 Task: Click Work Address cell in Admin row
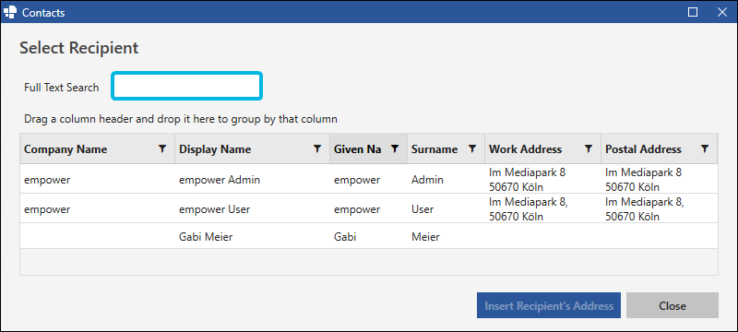pos(542,179)
